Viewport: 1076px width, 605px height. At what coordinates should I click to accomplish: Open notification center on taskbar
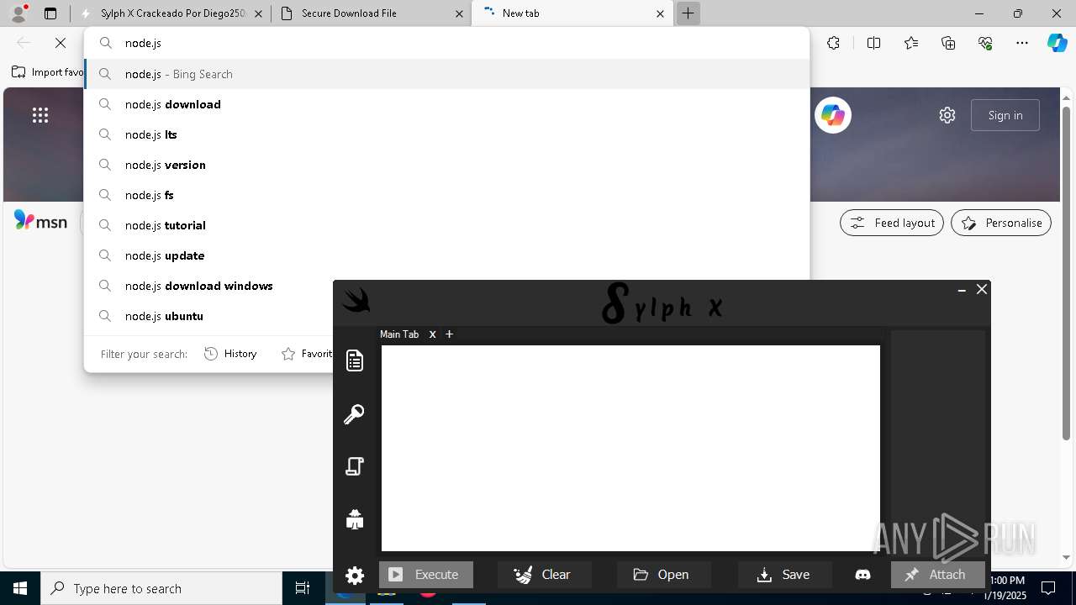(1048, 588)
